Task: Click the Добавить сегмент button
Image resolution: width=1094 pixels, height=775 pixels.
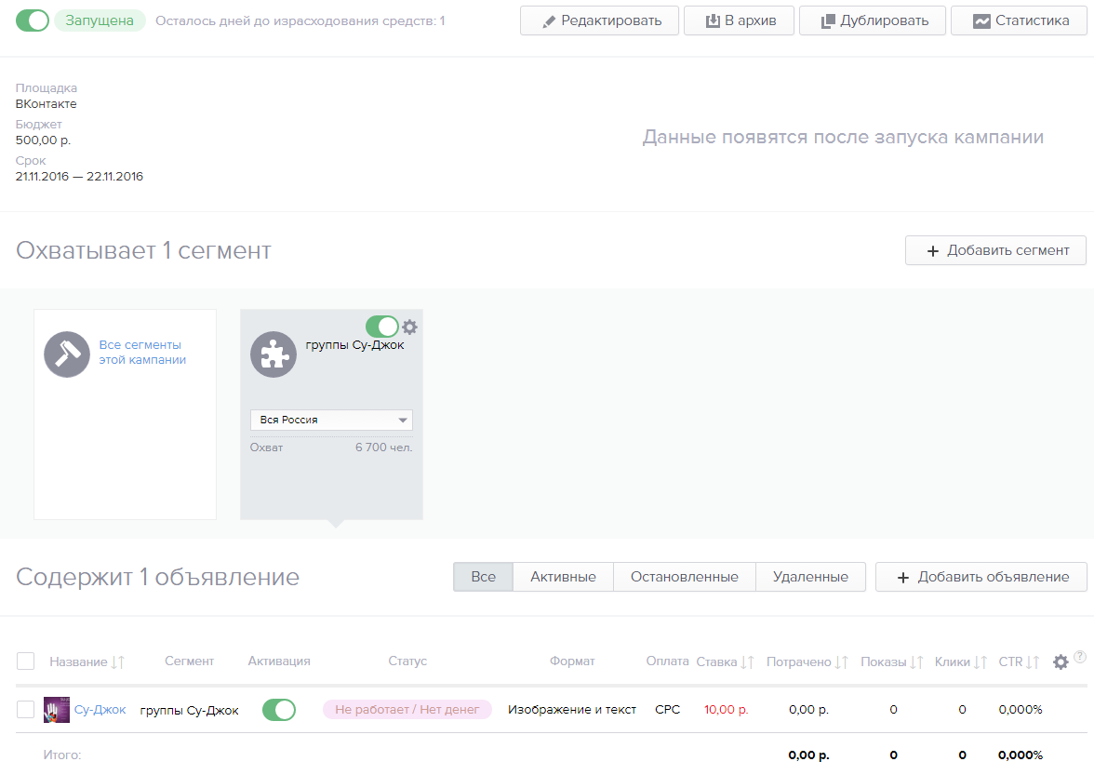Action: click(995, 250)
